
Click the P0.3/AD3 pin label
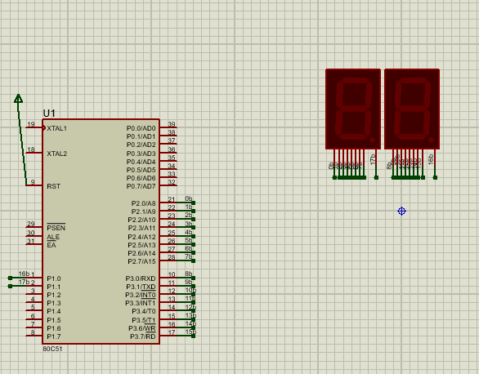[141, 154]
